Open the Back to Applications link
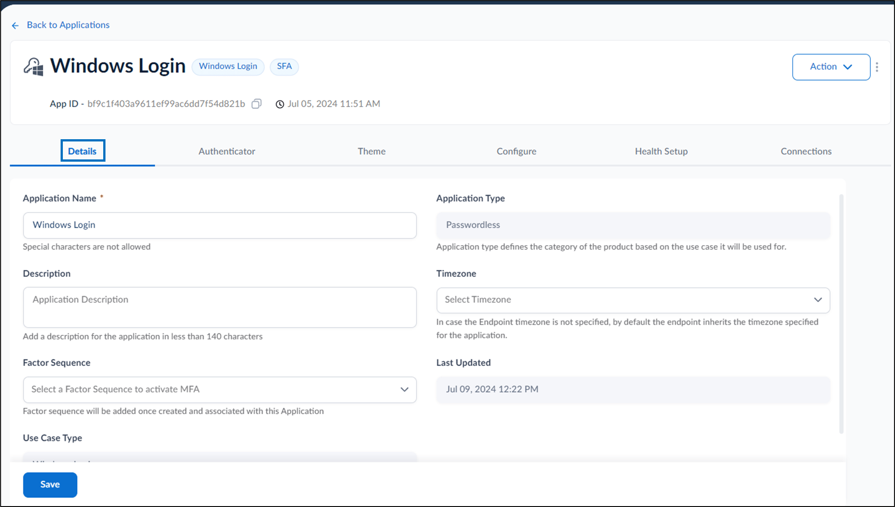The image size is (895, 507). point(68,25)
